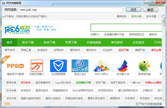The height and width of the screenshot is (108, 167).
Task: Click the 细胞分裂系列游戏 link
Action: [31, 98]
